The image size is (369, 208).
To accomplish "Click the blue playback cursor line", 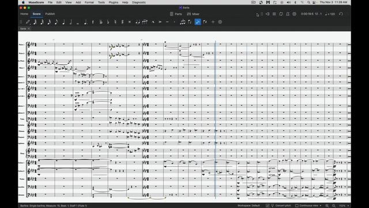I will tap(215, 120).
